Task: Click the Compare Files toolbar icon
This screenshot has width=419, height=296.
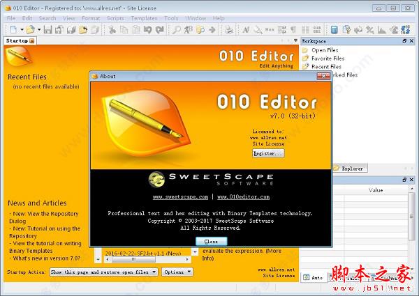Action: pyautogui.click(x=346, y=29)
